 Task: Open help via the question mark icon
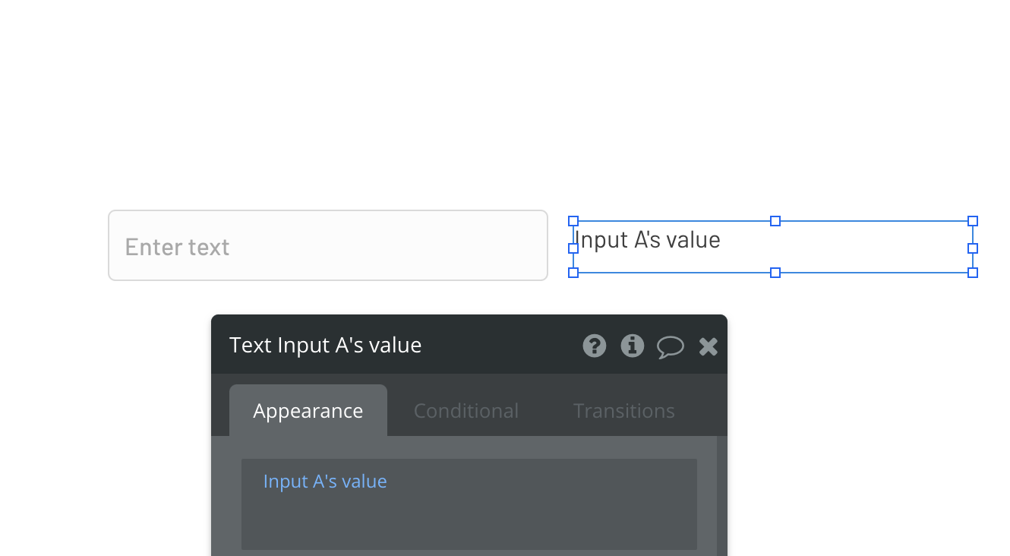[594, 346]
